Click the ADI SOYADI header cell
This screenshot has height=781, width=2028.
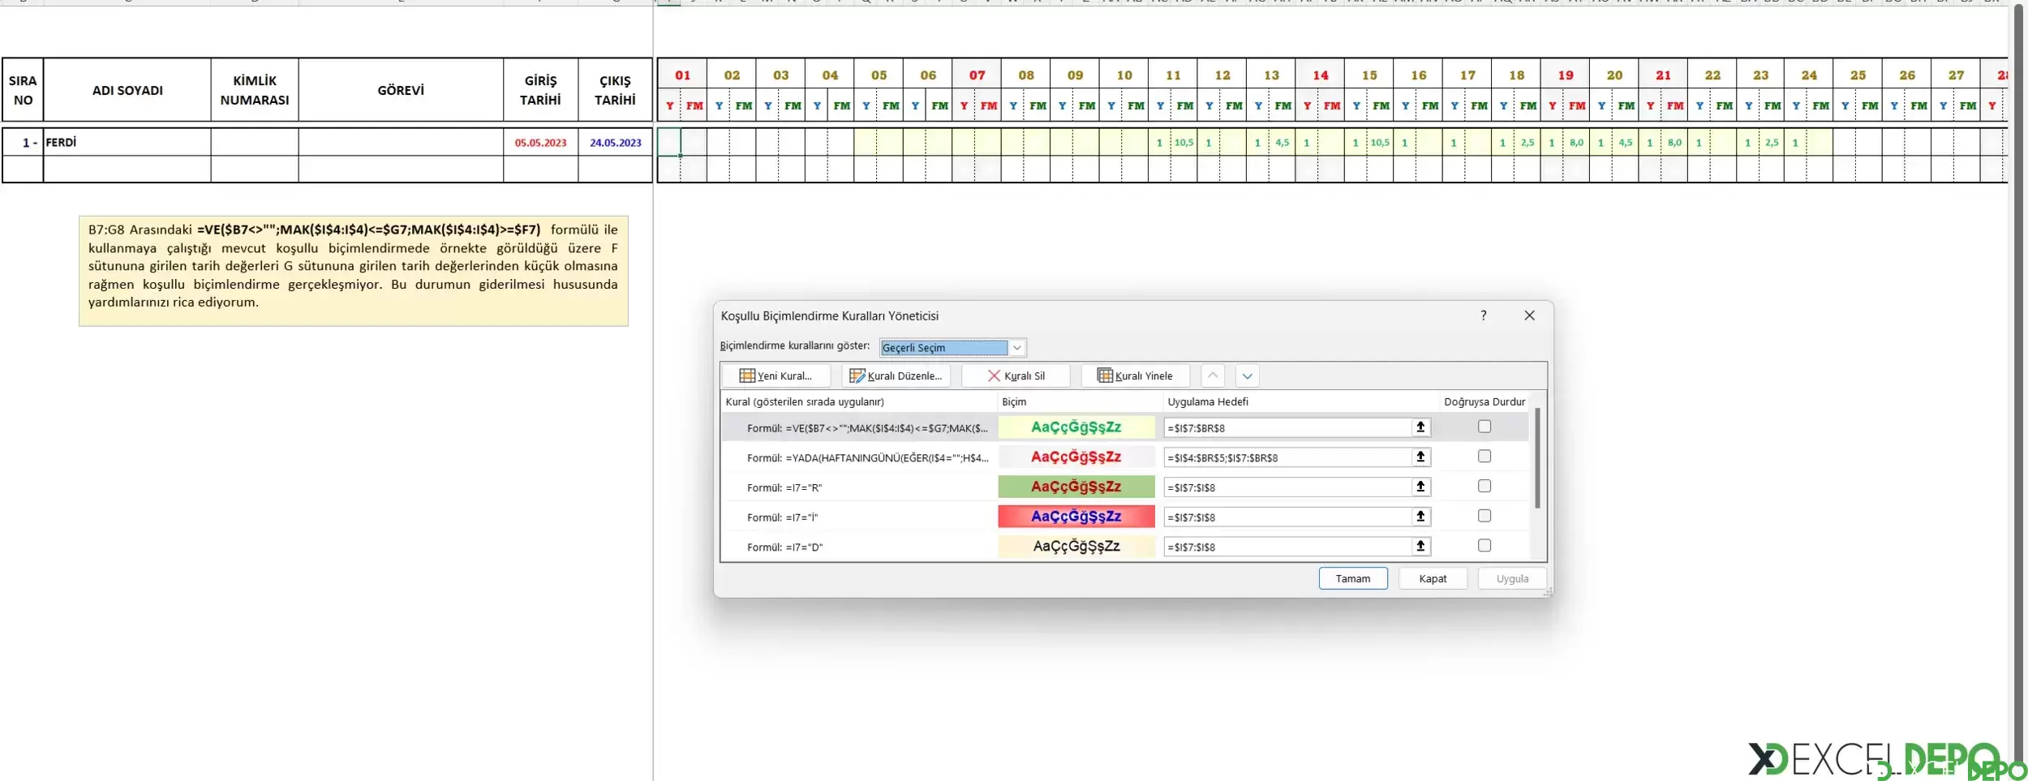click(127, 90)
